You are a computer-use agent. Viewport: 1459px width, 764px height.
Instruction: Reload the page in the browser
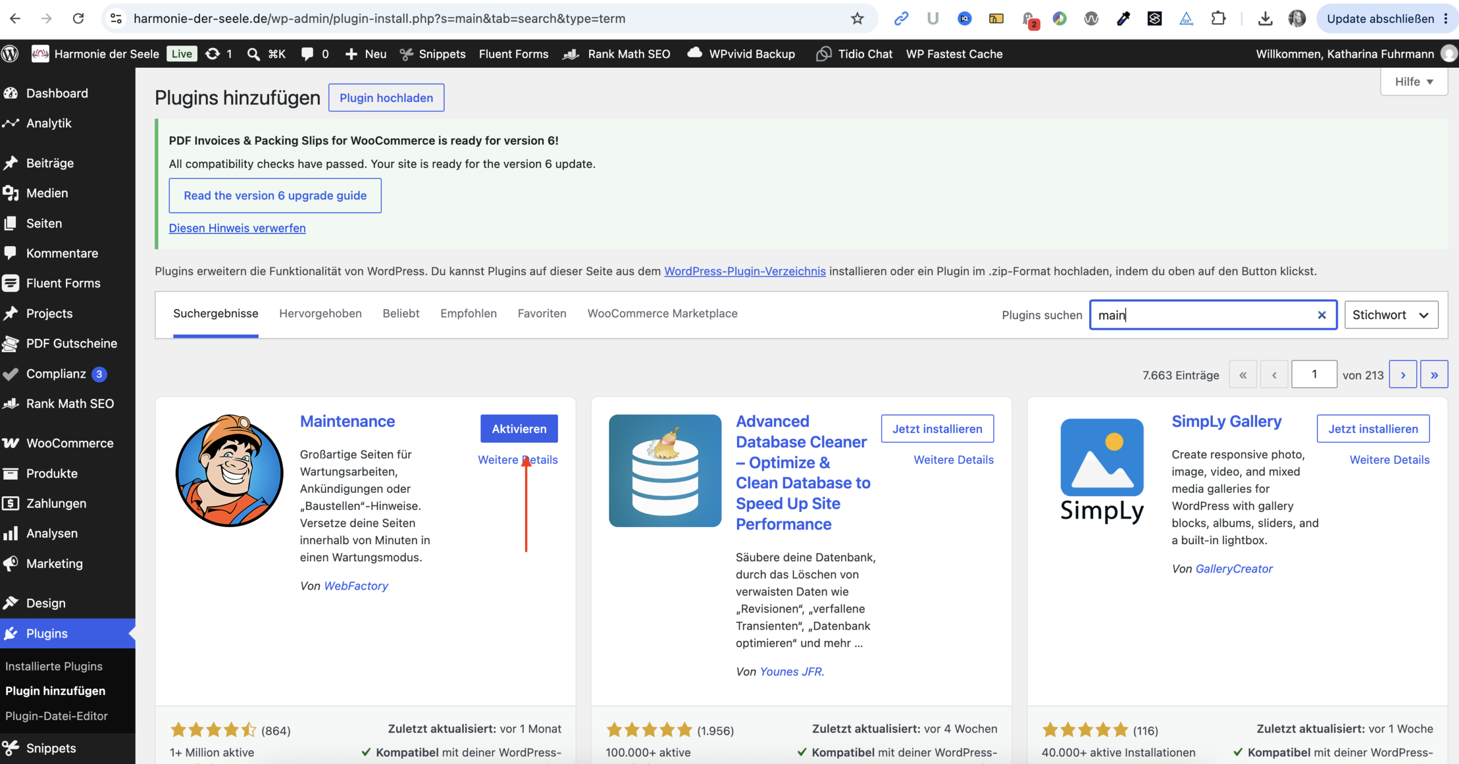click(x=79, y=19)
